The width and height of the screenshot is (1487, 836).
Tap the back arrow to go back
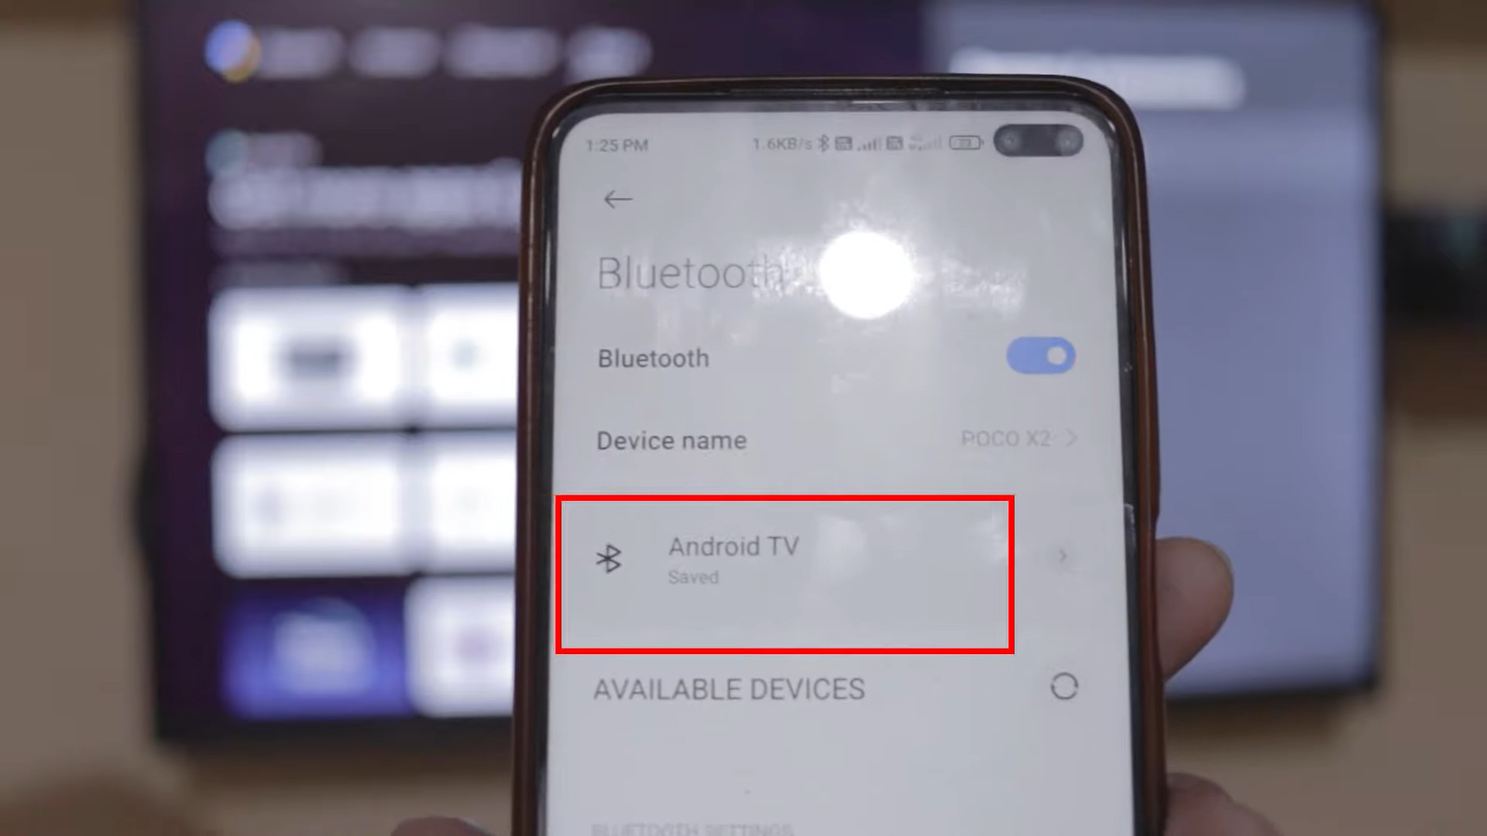coord(618,198)
